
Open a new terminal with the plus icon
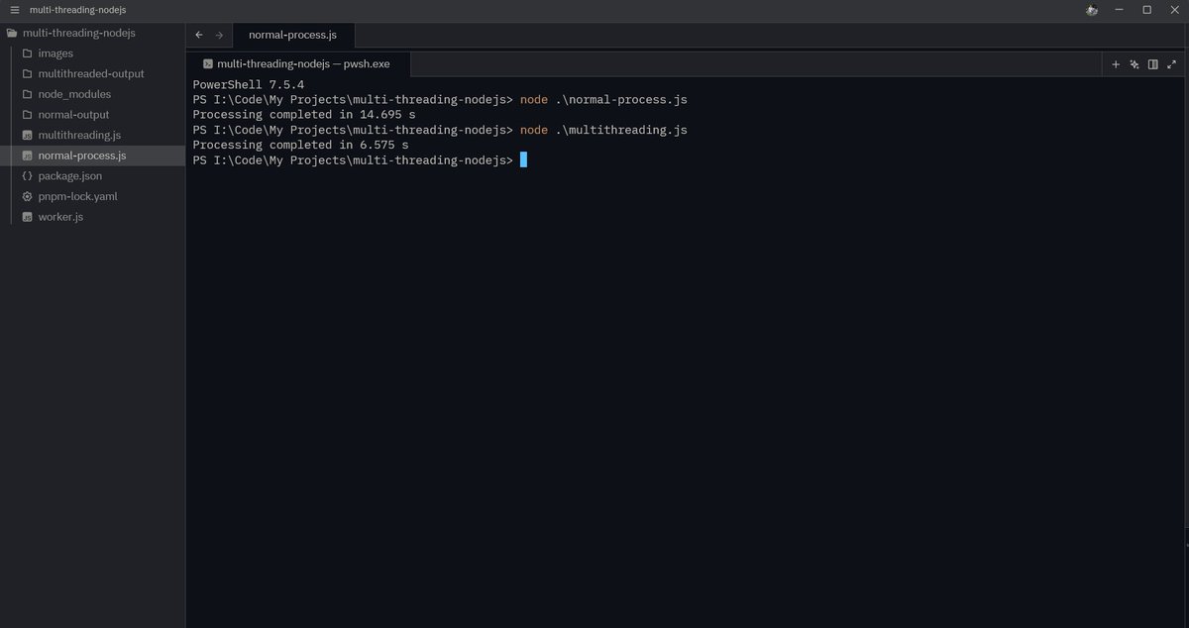coord(1116,64)
